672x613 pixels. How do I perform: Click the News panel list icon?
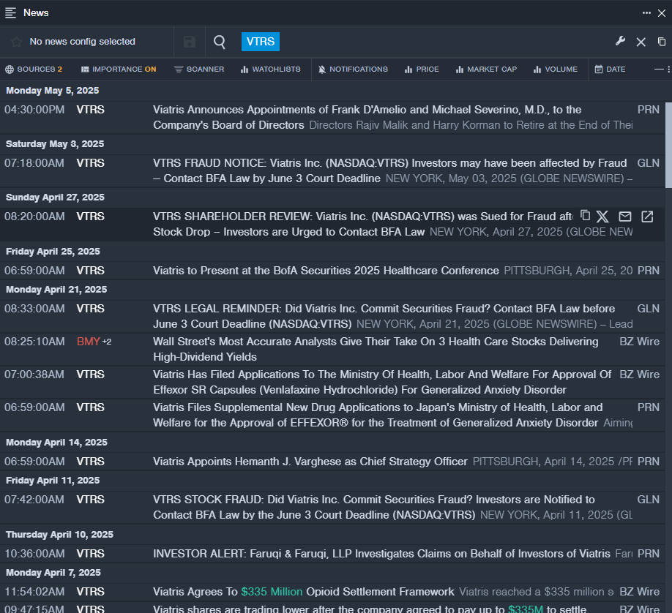coord(10,13)
